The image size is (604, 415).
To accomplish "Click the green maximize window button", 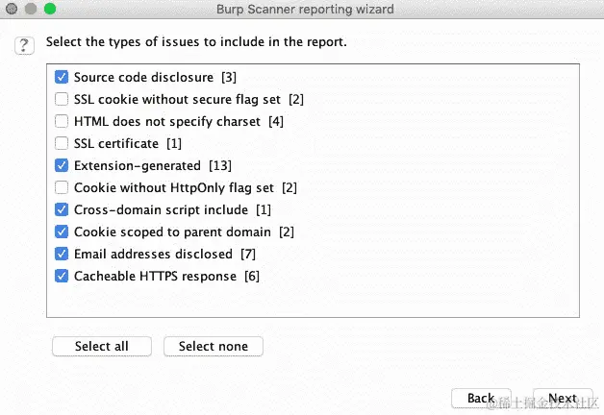I will tap(50, 9).
